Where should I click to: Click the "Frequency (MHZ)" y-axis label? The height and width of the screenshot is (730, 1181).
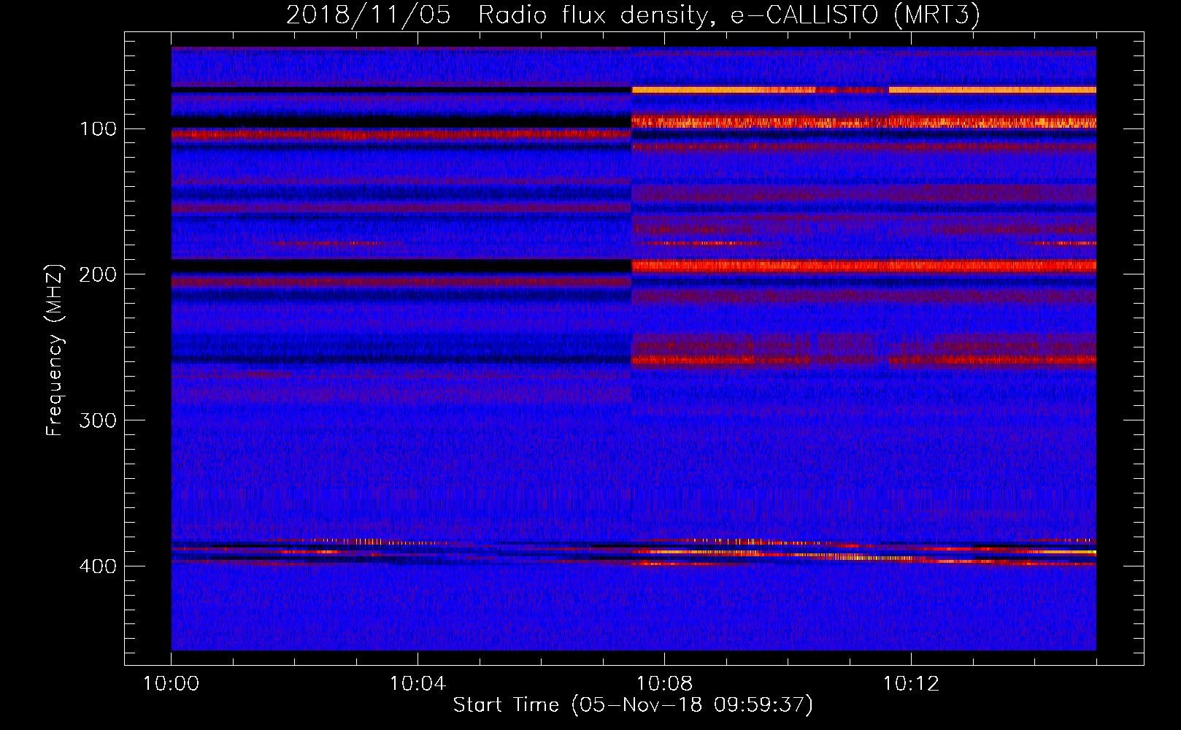tap(55, 350)
